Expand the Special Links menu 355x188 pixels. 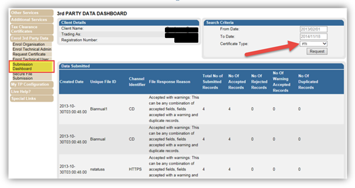tap(31, 99)
